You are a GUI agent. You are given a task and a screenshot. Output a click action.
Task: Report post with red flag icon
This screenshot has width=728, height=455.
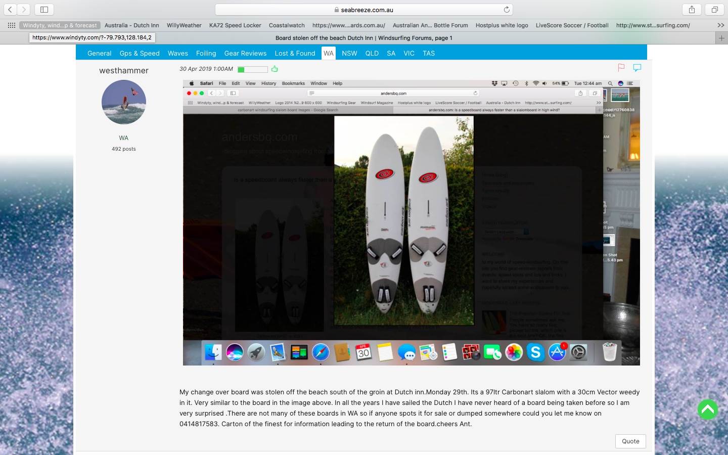621,67
